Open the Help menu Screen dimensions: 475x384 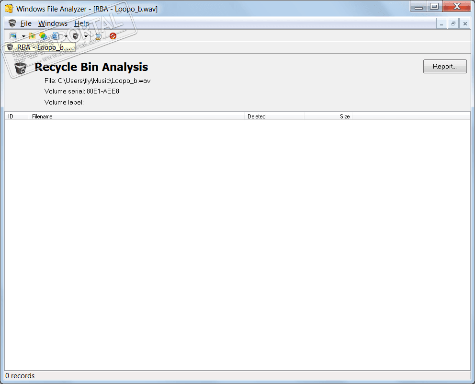[x=82, y=23]
